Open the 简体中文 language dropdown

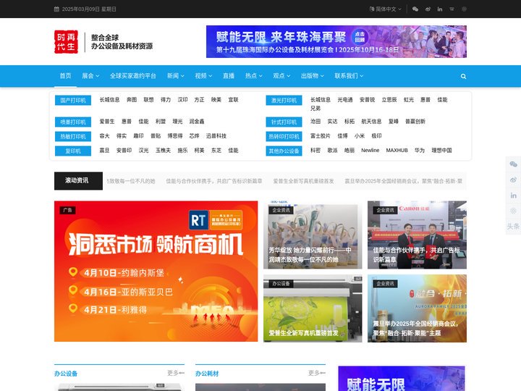[386, 9]
